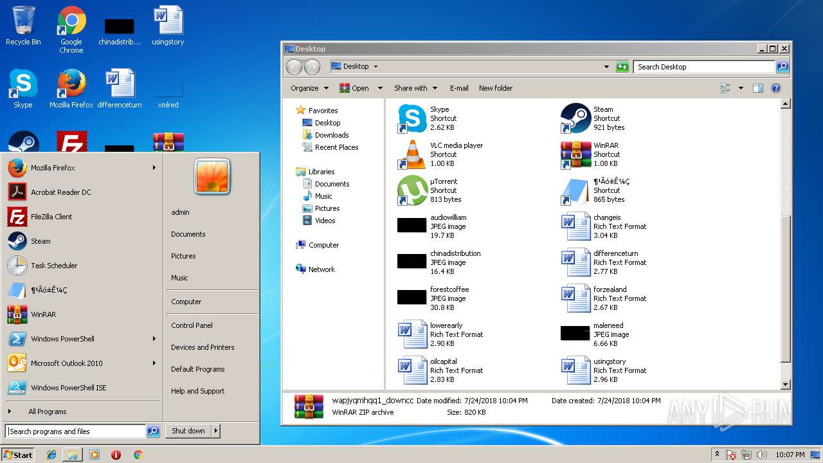Select the changeis Rich Text file
Screen dimensions: 823x463
click(x=604, y=226)
